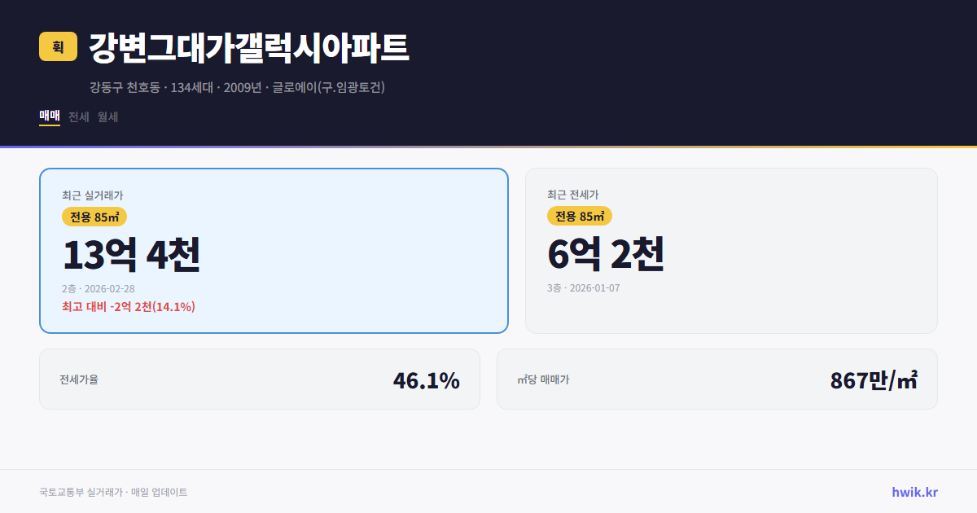Image resolution: width=977 pixels, height=513 pixels.
Task: Select the 최근 실거래가 card
Action: point(274,250)
